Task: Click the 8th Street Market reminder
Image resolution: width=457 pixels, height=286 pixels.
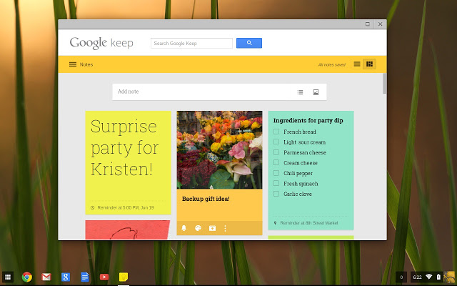Action: (x=308, y=223)
